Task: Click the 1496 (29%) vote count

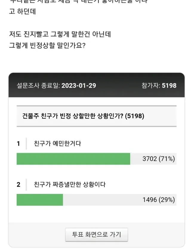Action: tap(158, 200)
